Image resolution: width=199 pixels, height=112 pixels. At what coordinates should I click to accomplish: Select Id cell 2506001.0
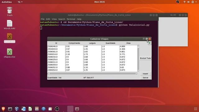pyautogui.click(x=53, y=52)
